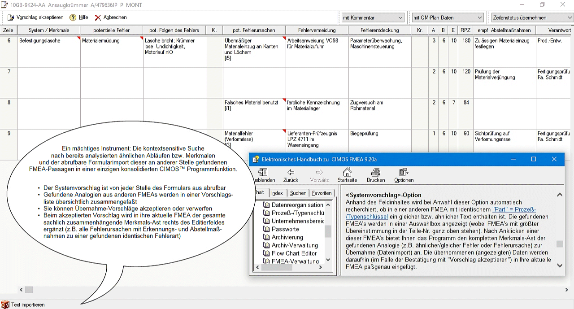Click the help tree horizontal scroll right arrow
Viewport: 574px width, 309px height.
pyautogui.click(x=321, y=267)
